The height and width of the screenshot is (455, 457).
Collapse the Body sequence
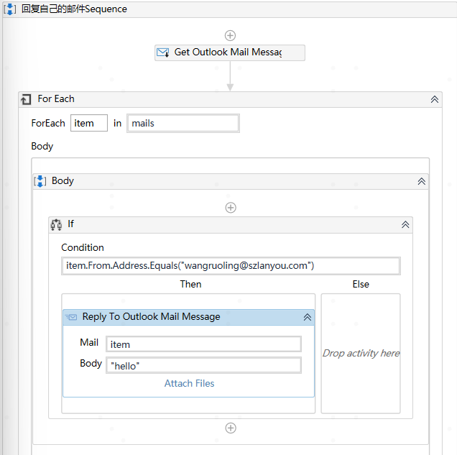[x=422, y=181]
